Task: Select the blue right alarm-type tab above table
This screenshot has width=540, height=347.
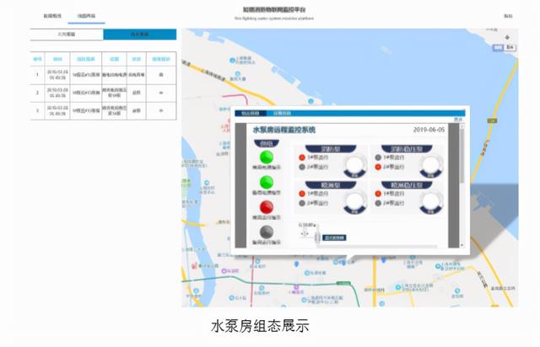Action: click(x=140, y=35)
